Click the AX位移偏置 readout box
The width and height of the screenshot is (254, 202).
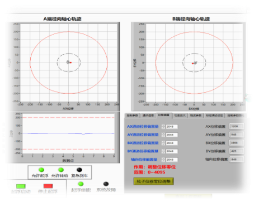237,126
